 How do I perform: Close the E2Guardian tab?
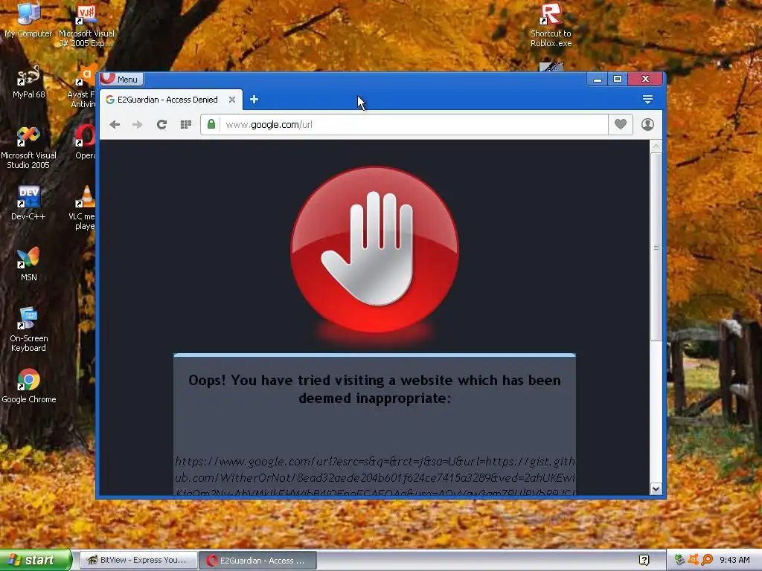(x=232, y=100)
